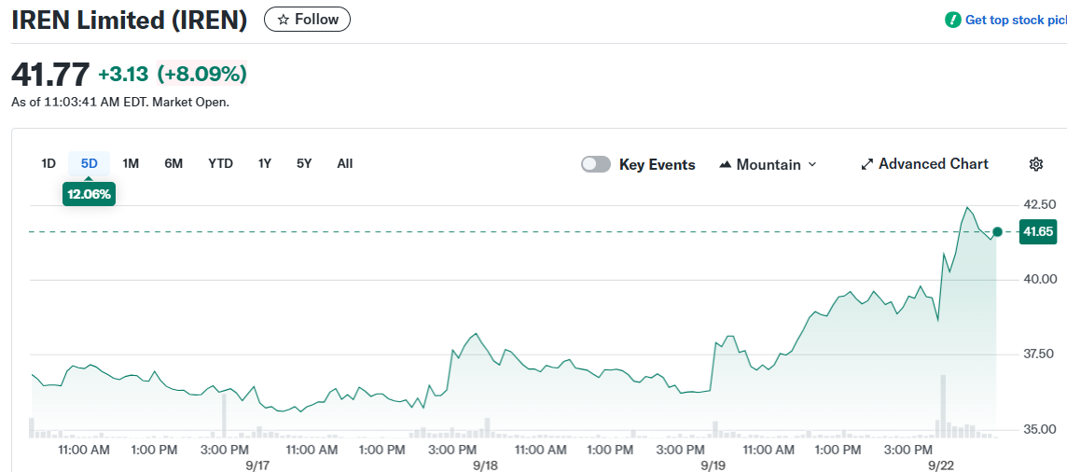
Task: Click the 40.00 y-axis label
Action: [x=1040, y=280]
